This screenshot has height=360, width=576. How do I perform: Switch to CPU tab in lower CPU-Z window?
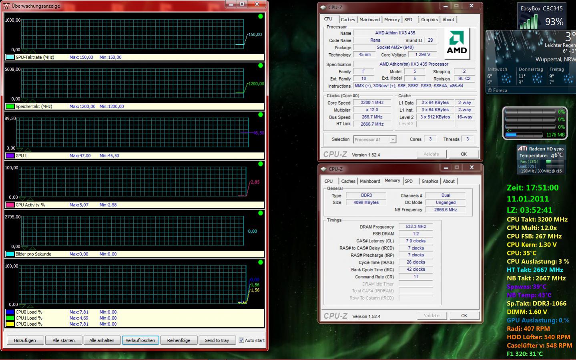(x=329, y=181)
